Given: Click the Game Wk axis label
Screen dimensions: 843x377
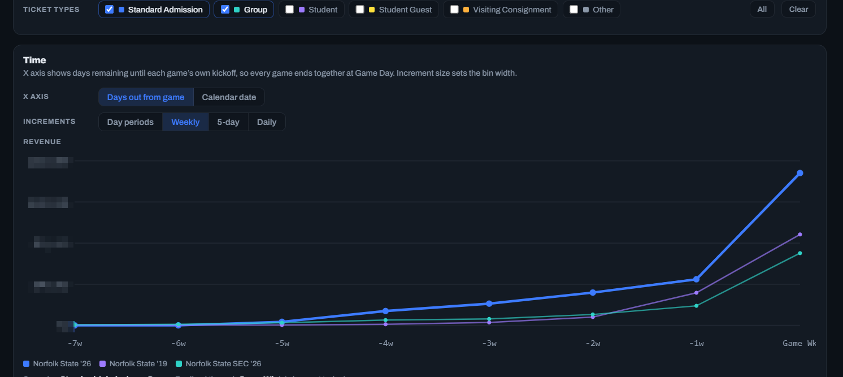Looking at the screenshot, I should tap(799, 344).
